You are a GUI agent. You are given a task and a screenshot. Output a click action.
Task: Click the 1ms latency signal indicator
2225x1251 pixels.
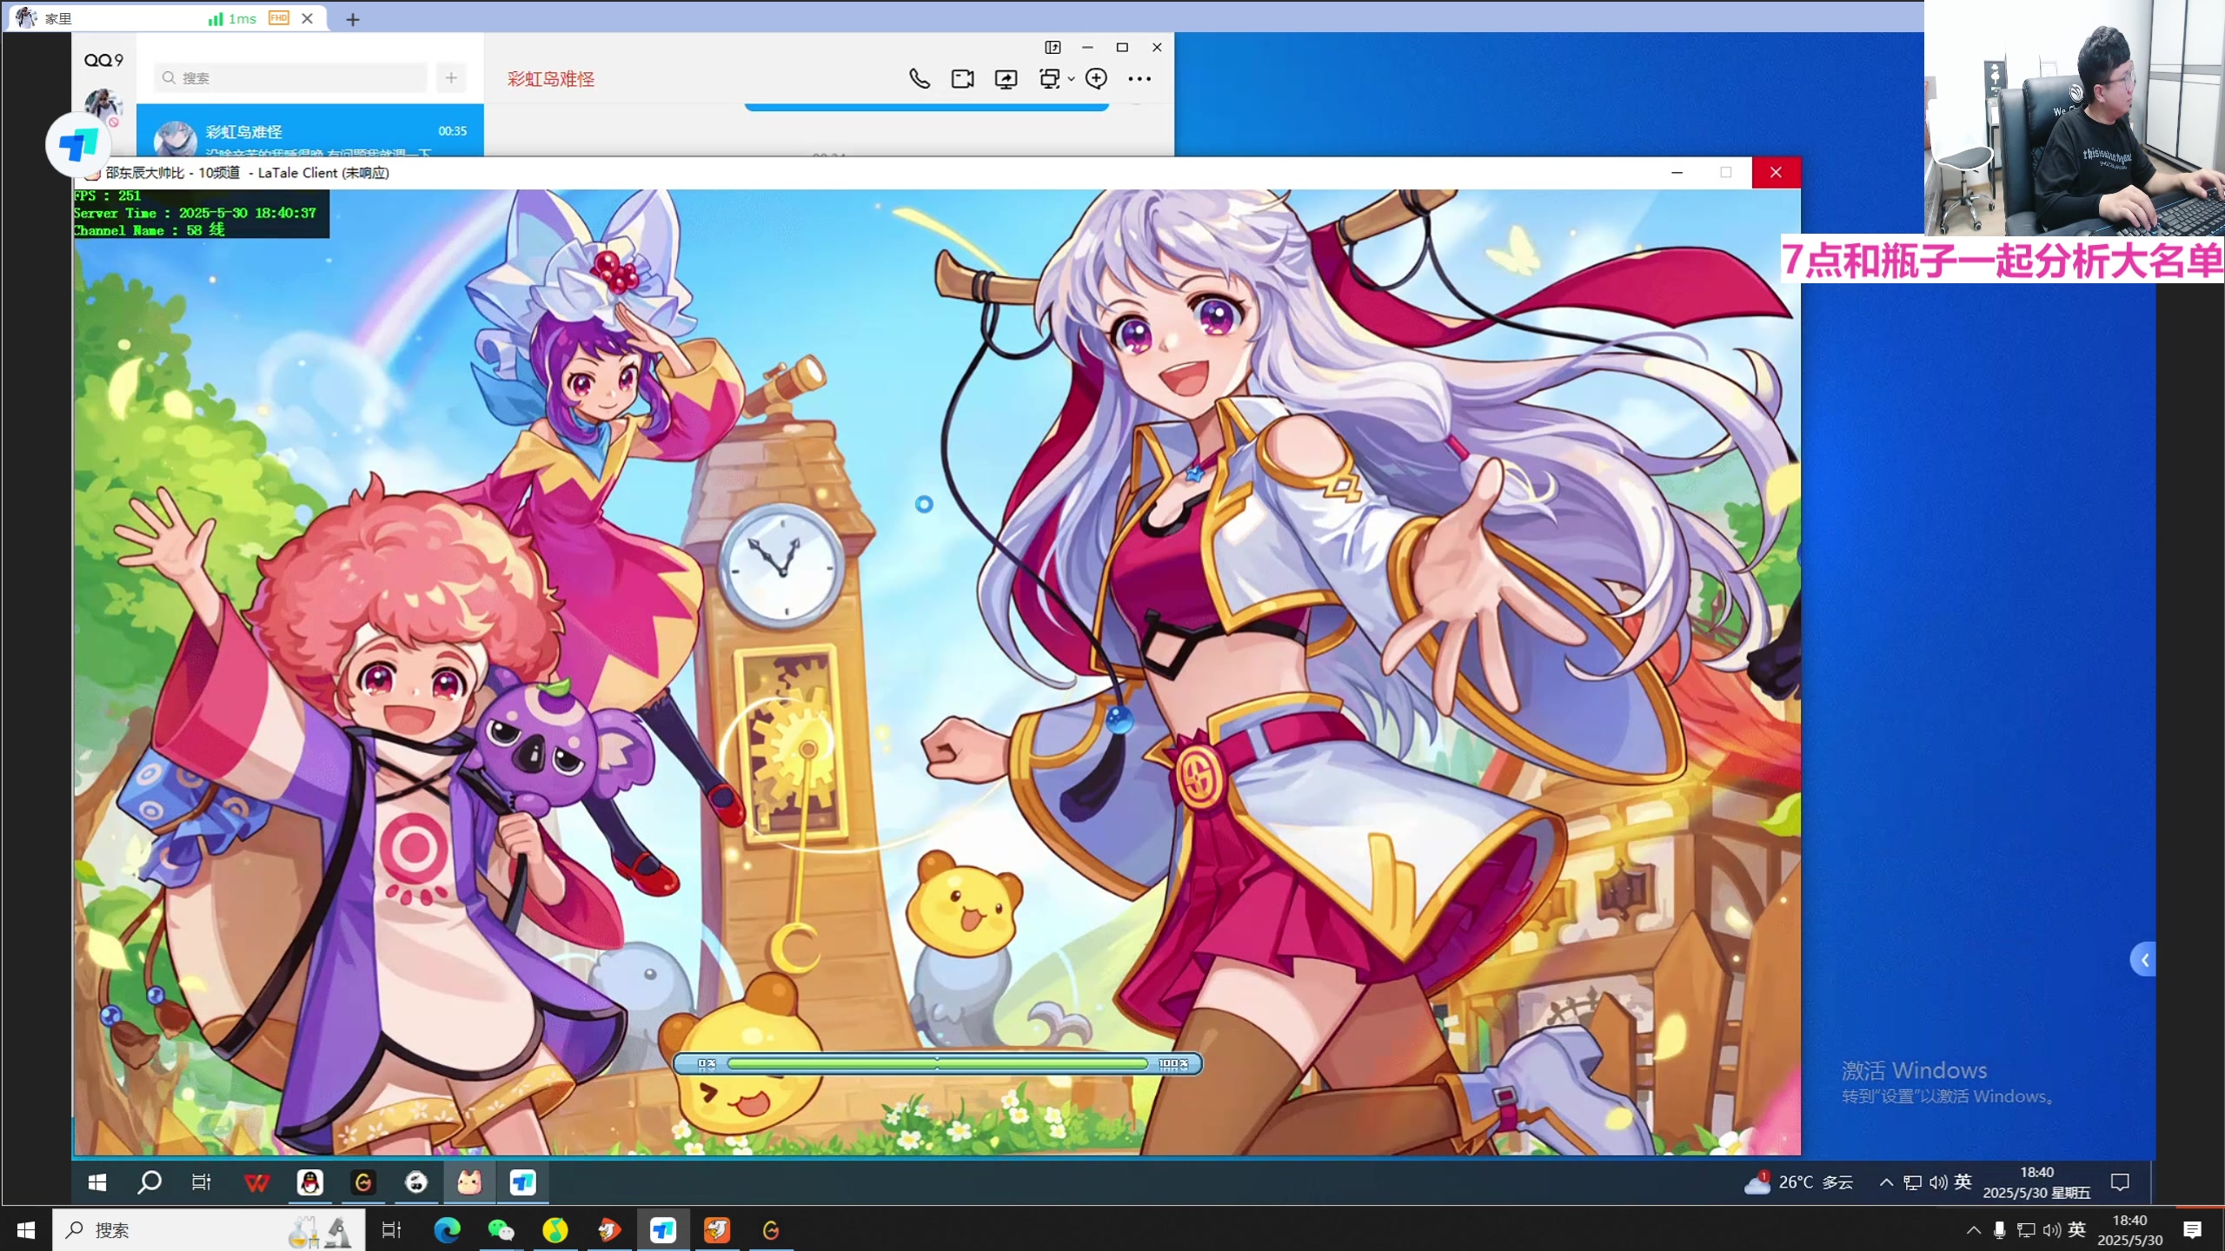click(233, 18)
